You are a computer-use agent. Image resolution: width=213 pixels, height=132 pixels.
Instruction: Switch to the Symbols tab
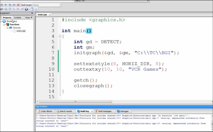pyautogui.click(x=18, y=18)
